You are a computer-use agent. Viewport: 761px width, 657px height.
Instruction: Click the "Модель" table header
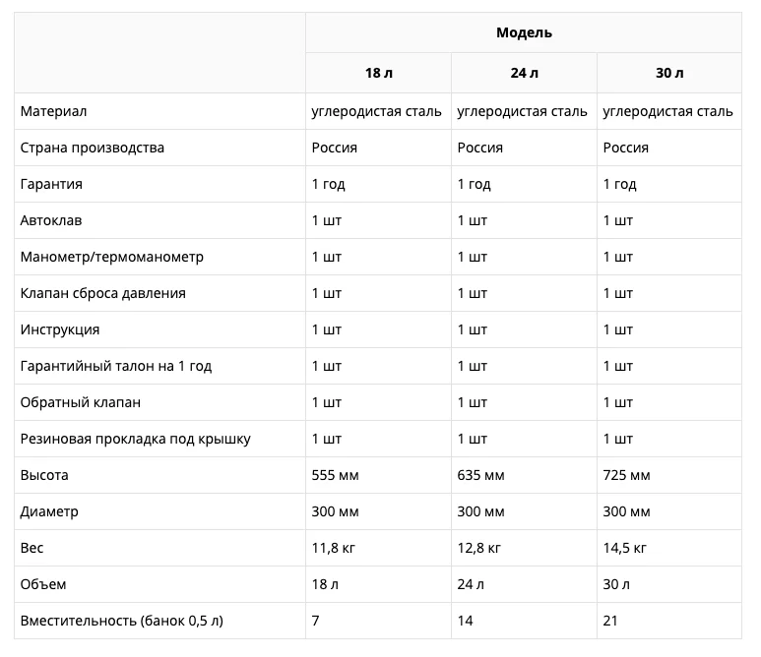[524, 32]
